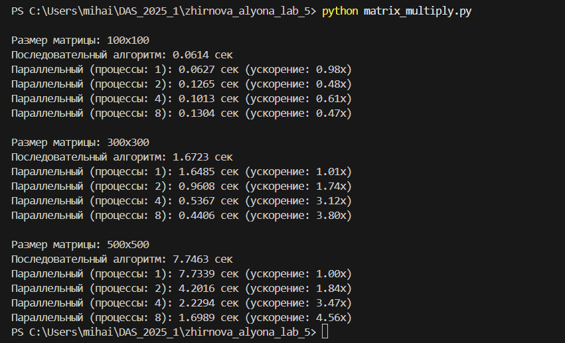Click the sequential algorithm time 7.7463 сек
Viewport: 565px width, 343px height.
click(x=202, y=259)
